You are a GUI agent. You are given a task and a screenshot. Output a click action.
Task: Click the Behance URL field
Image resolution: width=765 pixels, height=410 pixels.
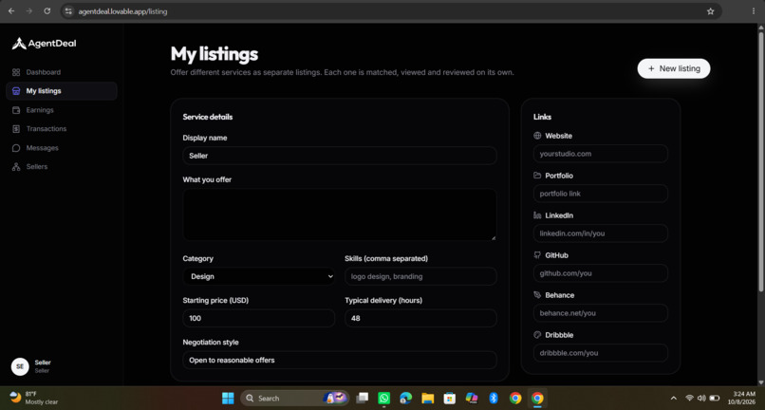coord(601,313)
